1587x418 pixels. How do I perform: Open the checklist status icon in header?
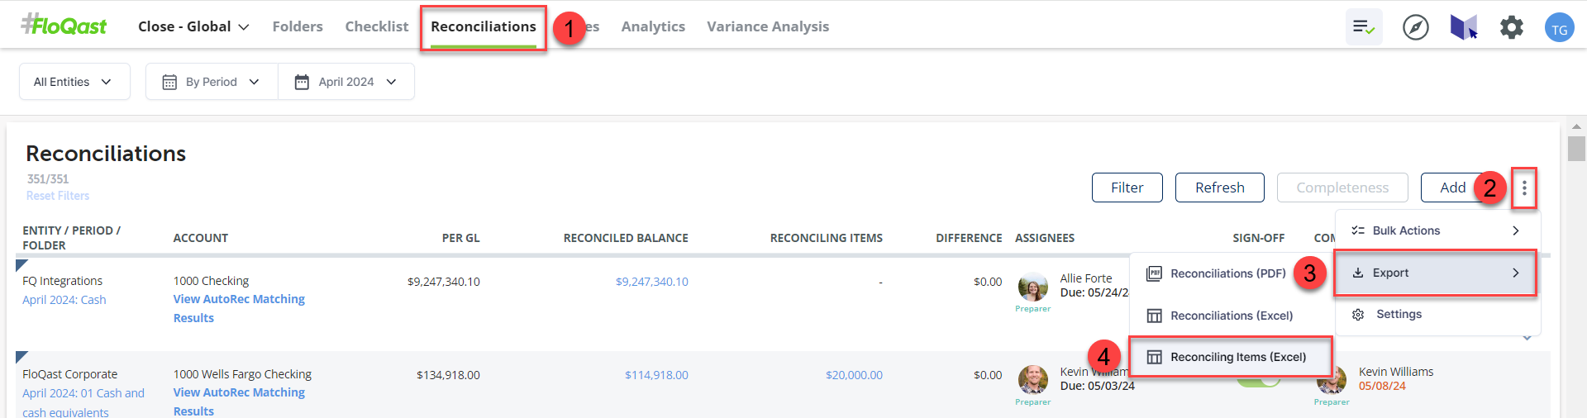1364,27
